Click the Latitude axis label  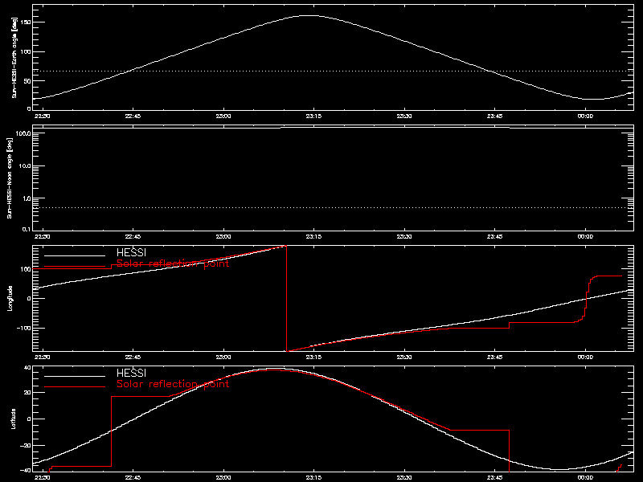(x=13, y=419)
